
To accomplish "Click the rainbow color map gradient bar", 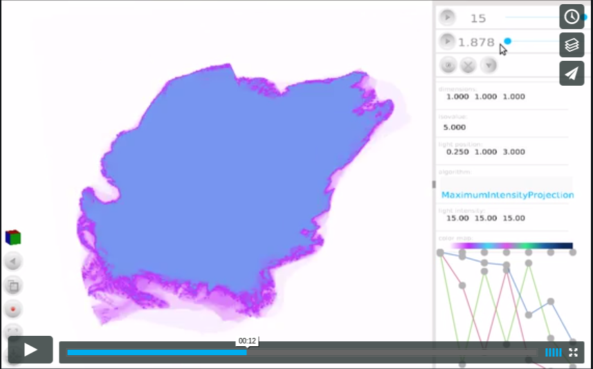I will pos(511,245).
